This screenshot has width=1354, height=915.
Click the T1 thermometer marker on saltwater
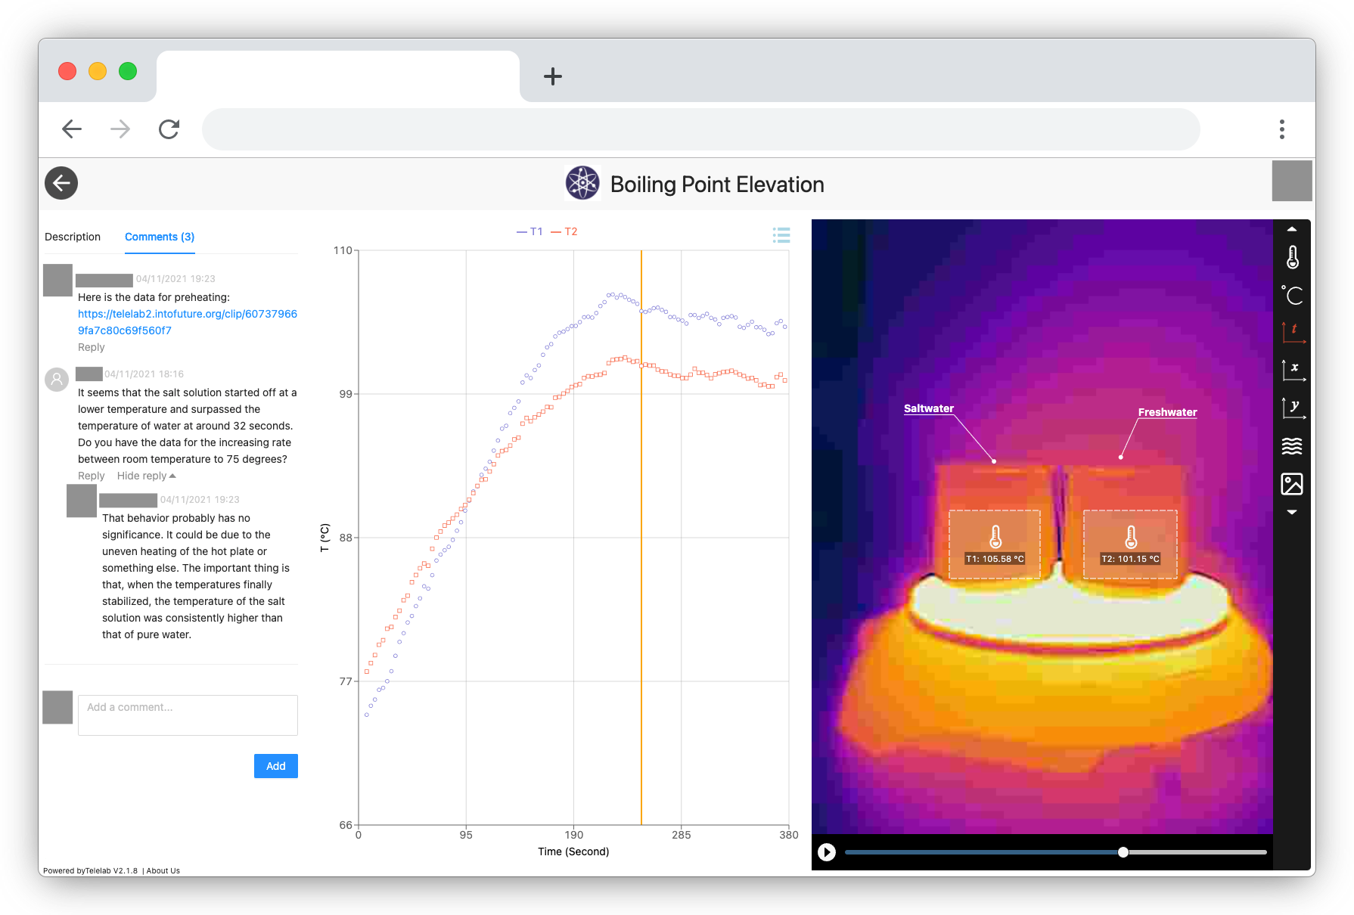tap(995, 537)
